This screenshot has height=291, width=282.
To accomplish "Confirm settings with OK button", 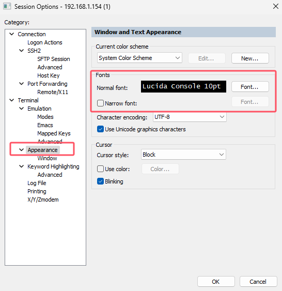I will click(x=216, y=282).
